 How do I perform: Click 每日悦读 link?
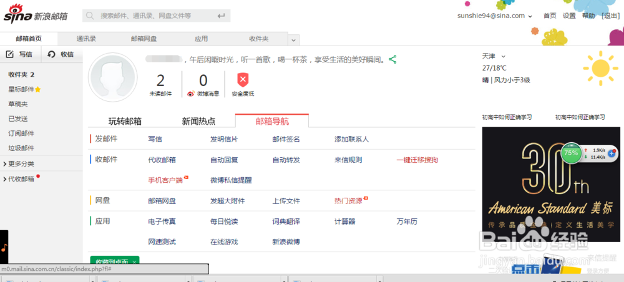click(224, 221)
